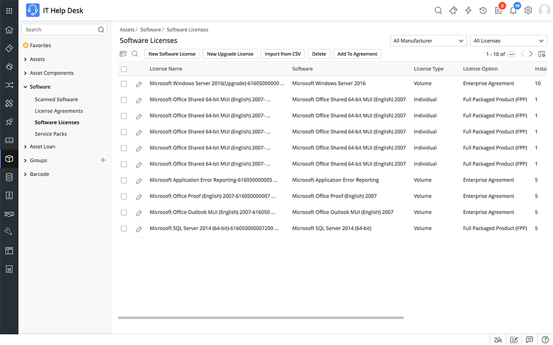Expand the Groups section in the sidebar
Screen dimensions: 553x345
[x=40, y=160]
